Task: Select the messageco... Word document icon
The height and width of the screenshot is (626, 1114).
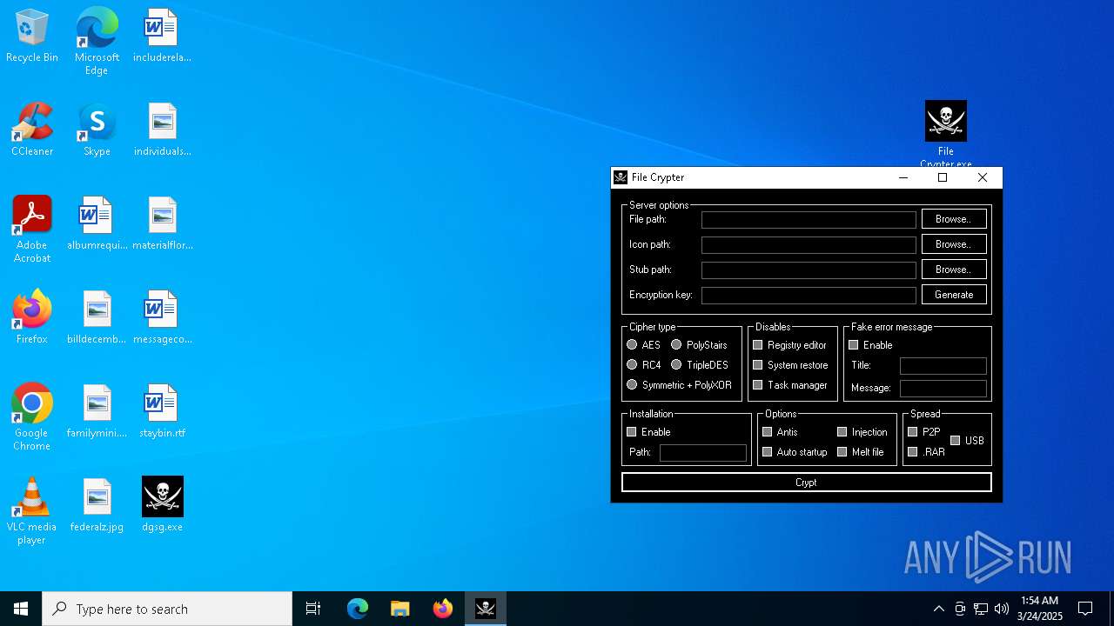Action: point(162,317)
